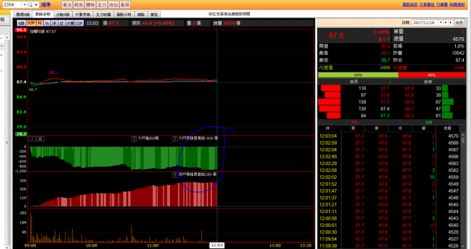Switch to the 主力地圖 tab
This screenshot has width=471, height=249.
coord(103,14)
